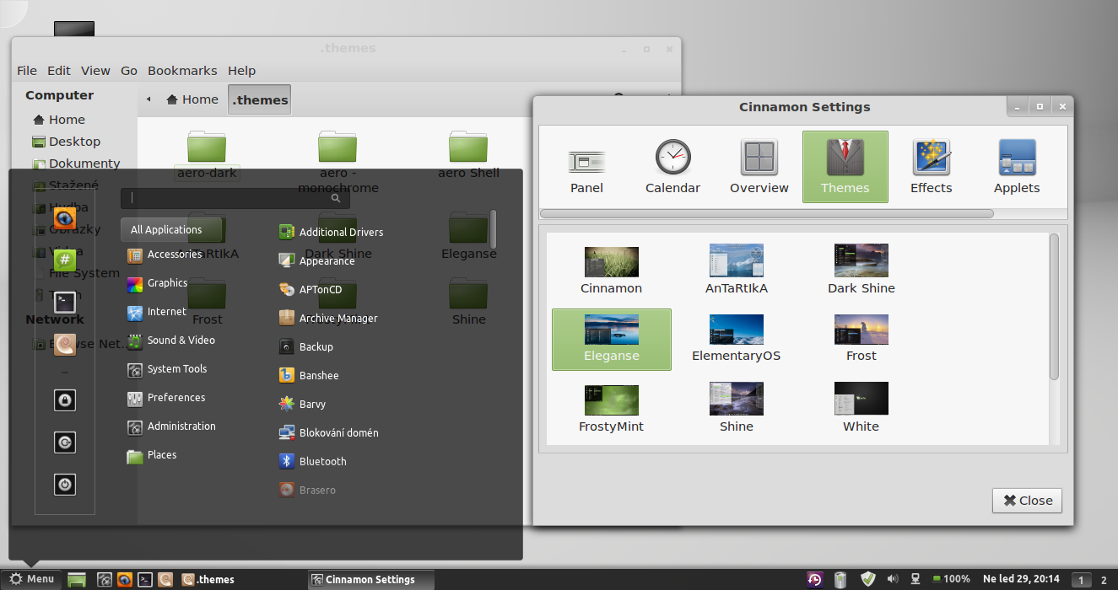Click the applications list scrollbar in menu
This screenshot has width=1118, height=590.
[x=494, y=228]
